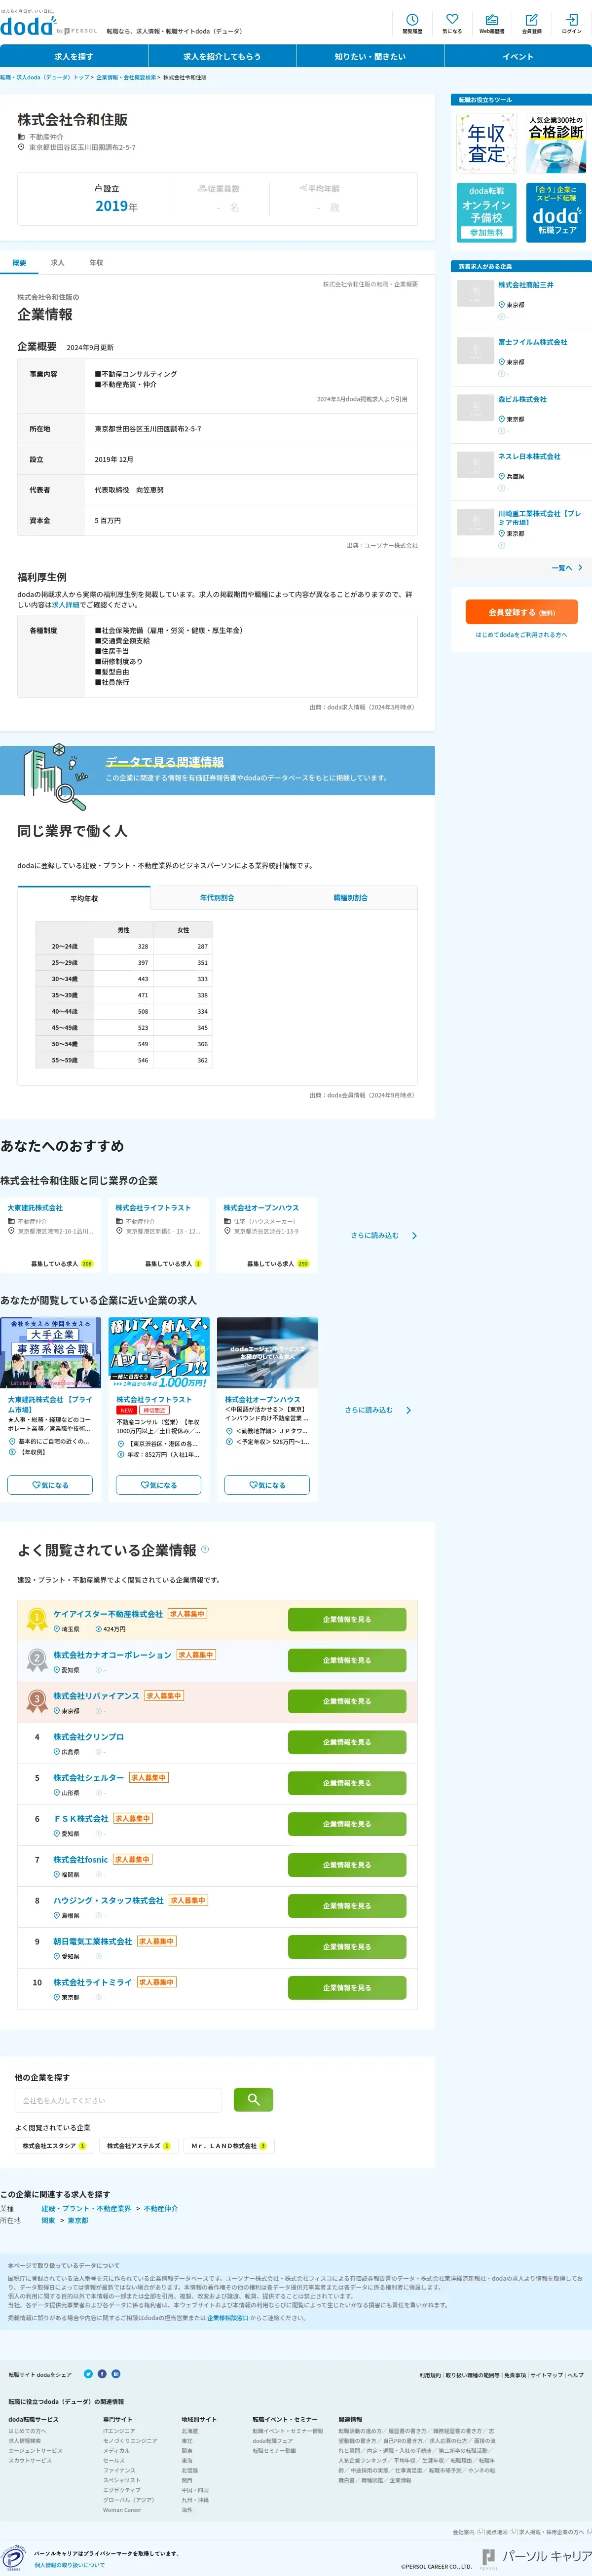The width and height of the screenshot is (592, 2576).
Task: Click 気になる on 大東建託 job card
Action: pyautogui.click(x=50, y=1485)
